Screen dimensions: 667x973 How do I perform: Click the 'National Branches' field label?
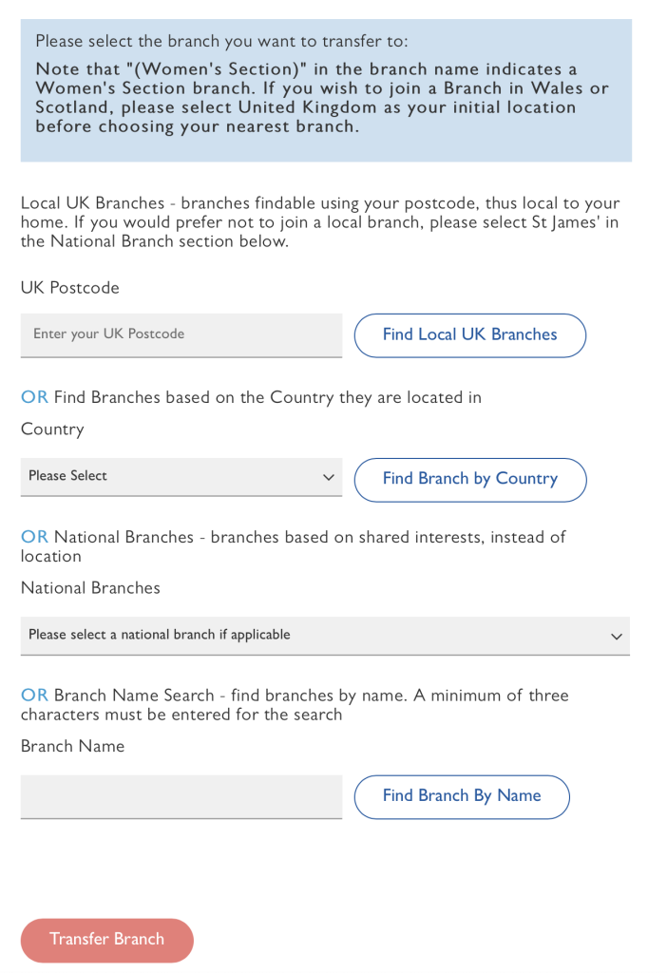90,588
